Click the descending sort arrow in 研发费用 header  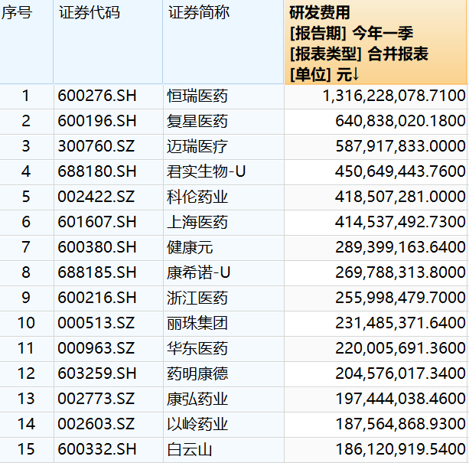click(x=356, y=74)
